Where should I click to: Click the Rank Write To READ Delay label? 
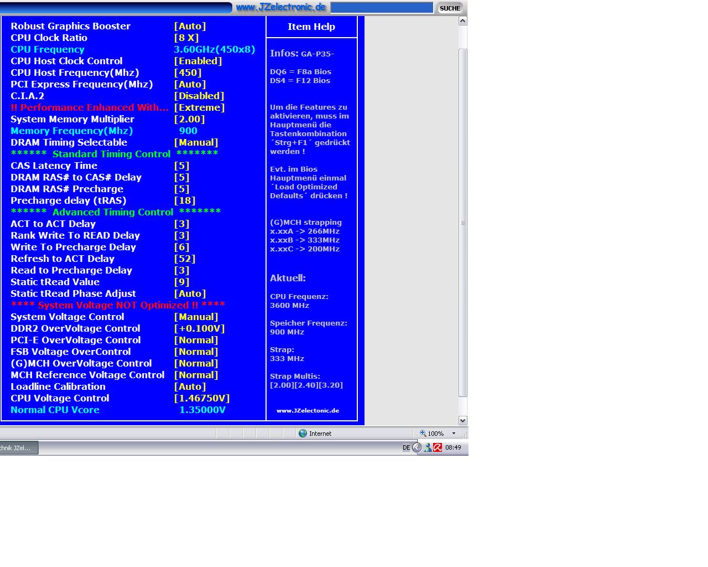click(x=75, y=235)
